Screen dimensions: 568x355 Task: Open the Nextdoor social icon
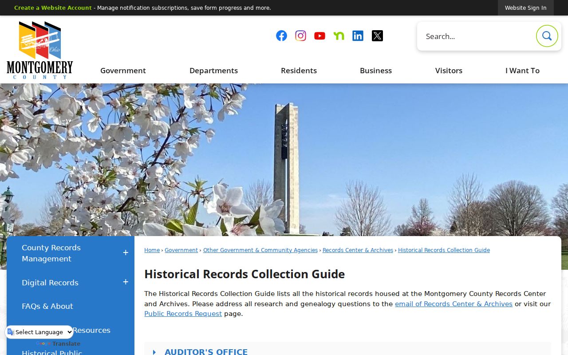339,36
